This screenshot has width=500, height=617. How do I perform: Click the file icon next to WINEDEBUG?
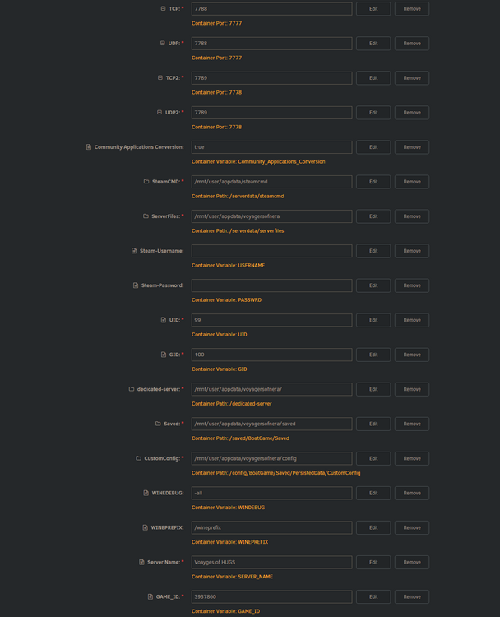tap(146, 493)
